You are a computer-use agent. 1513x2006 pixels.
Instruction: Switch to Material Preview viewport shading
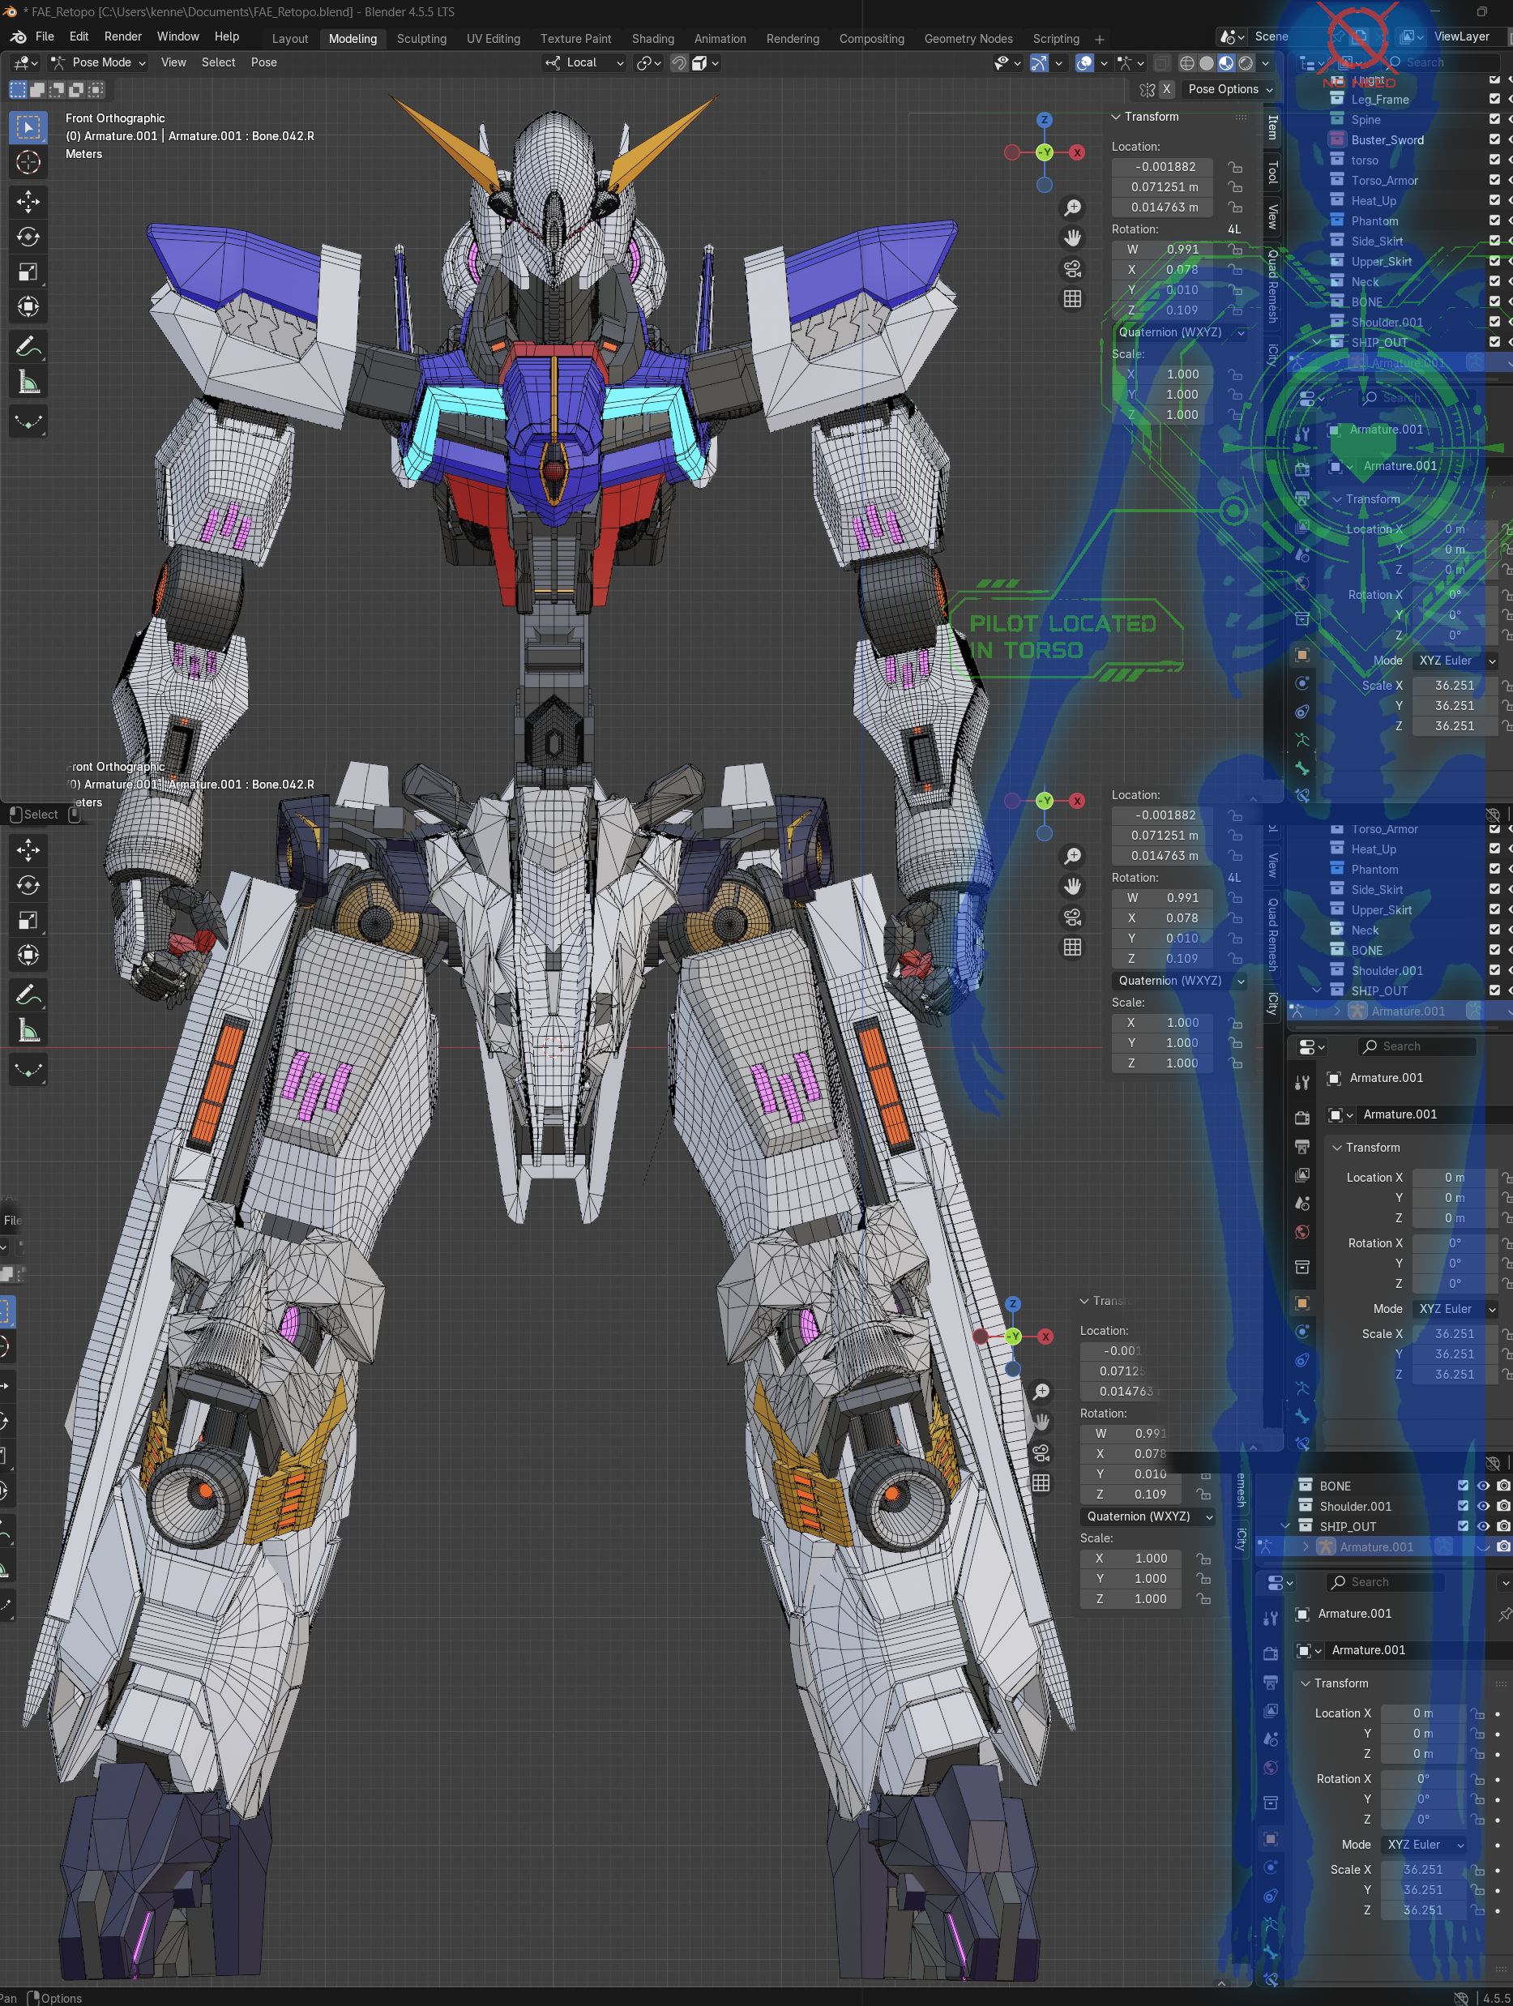(1225, 62)
